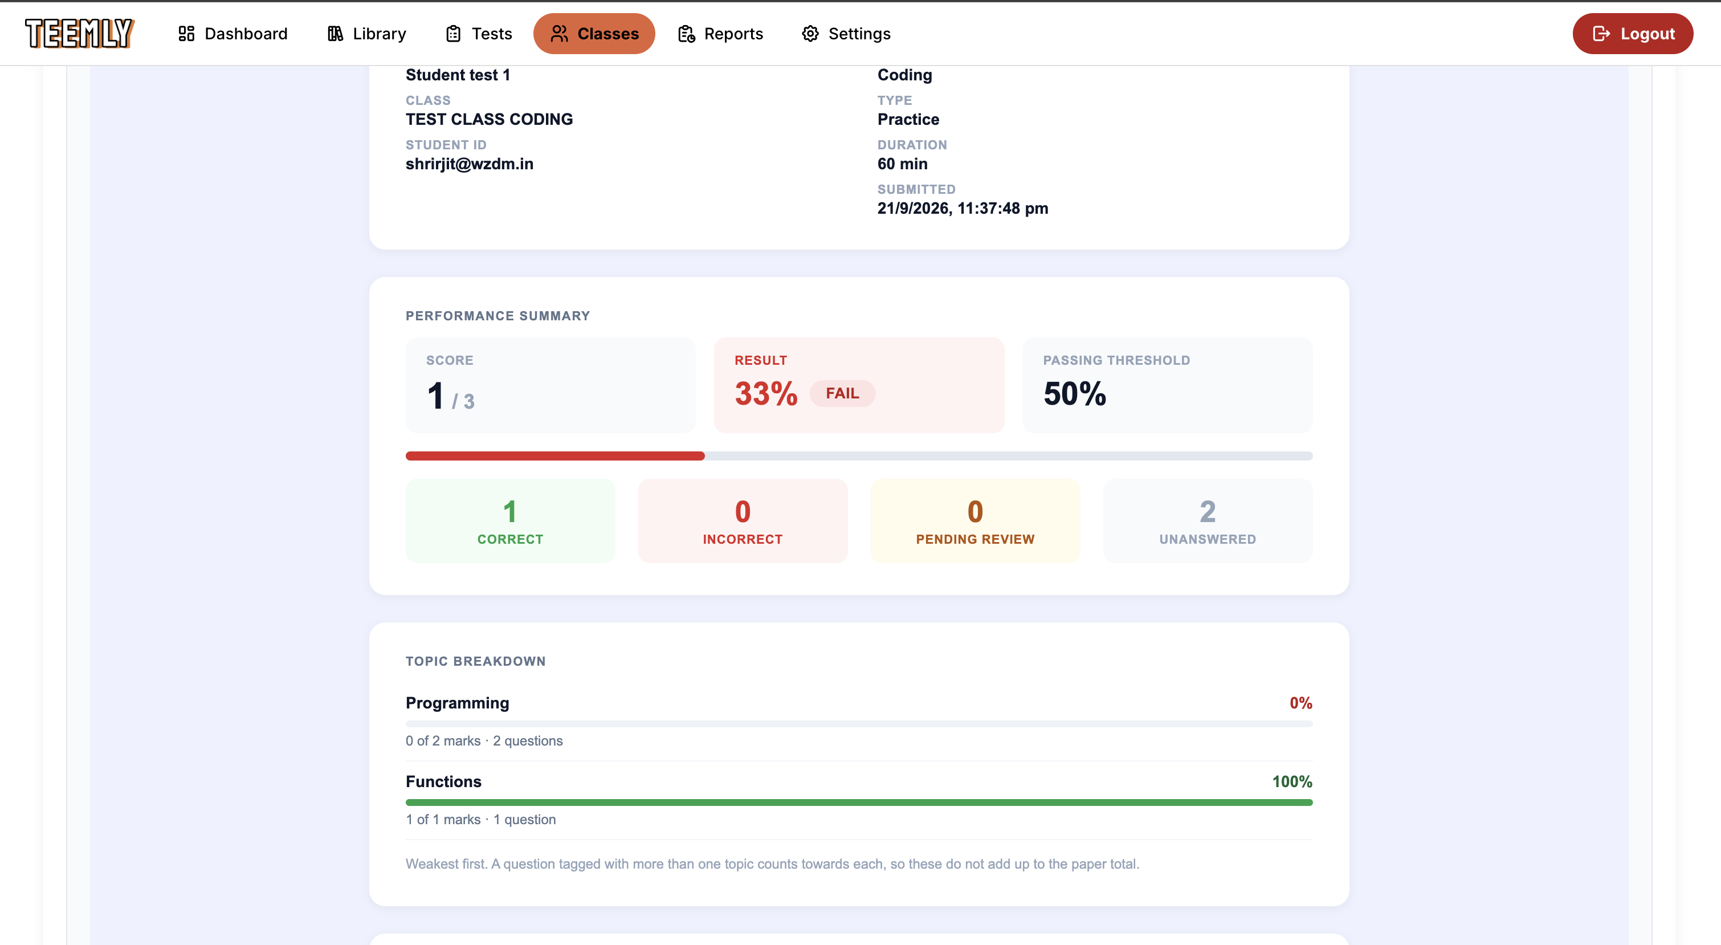Open the Dashboard menu item
Screen dimensions: 1721x945
233,34
